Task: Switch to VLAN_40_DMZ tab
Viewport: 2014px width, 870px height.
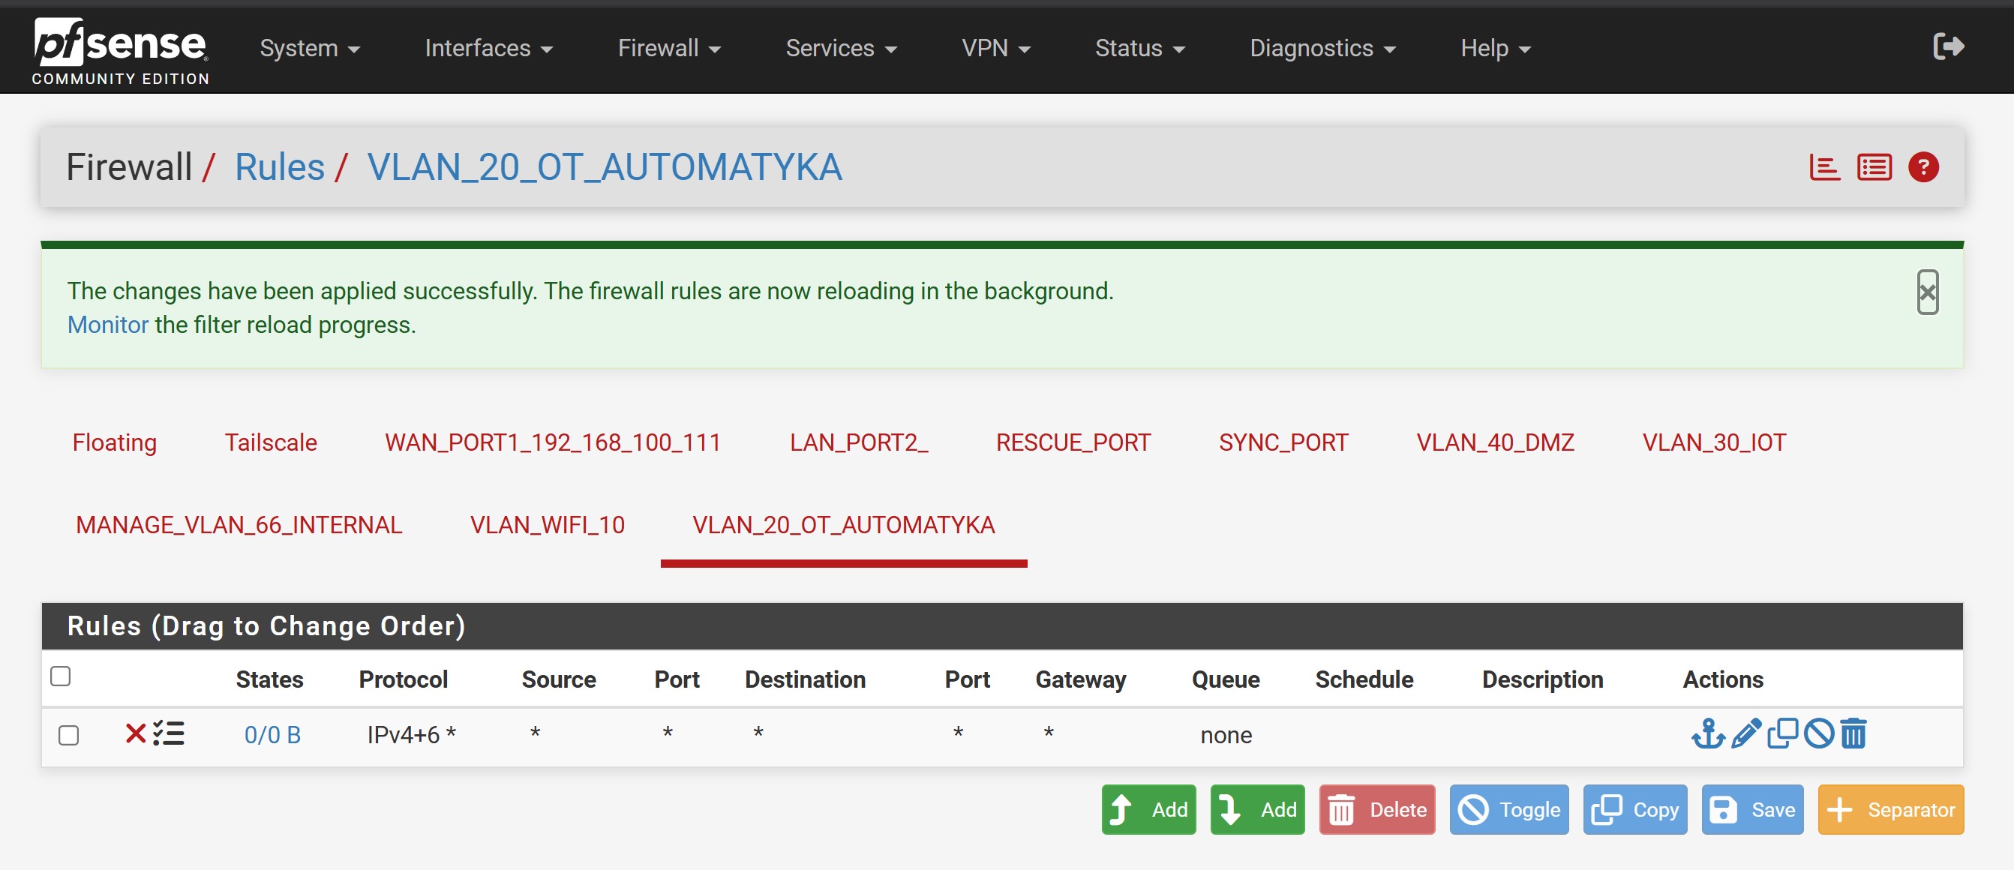Action: [1495, 442]
